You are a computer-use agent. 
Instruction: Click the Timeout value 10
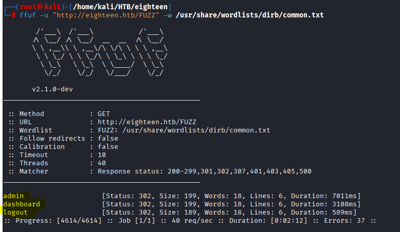pyautogui.click(x=102, y=155)
